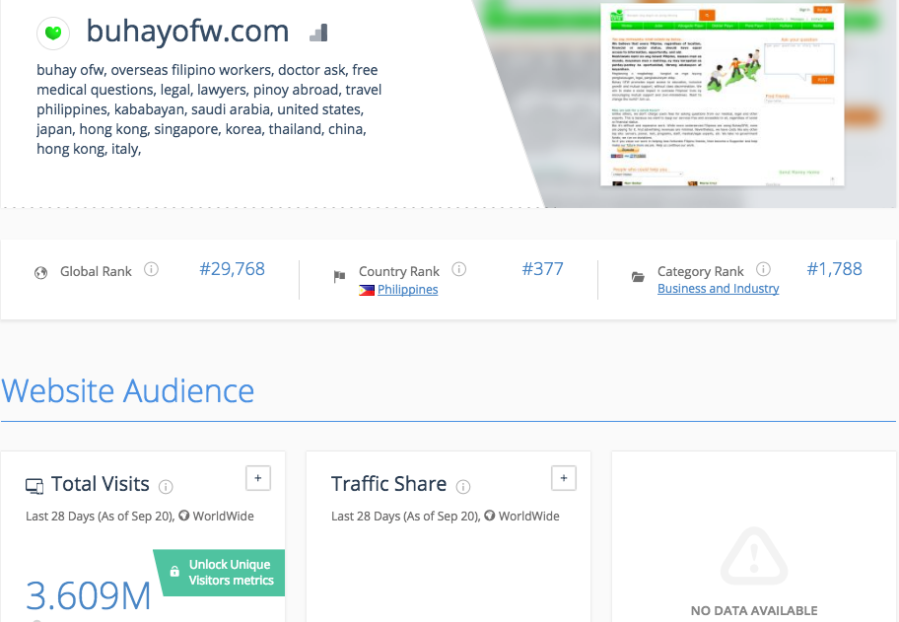Expand the Total Visits card with plus button
This screenshot has height=622, width=899.
[258, 478]
